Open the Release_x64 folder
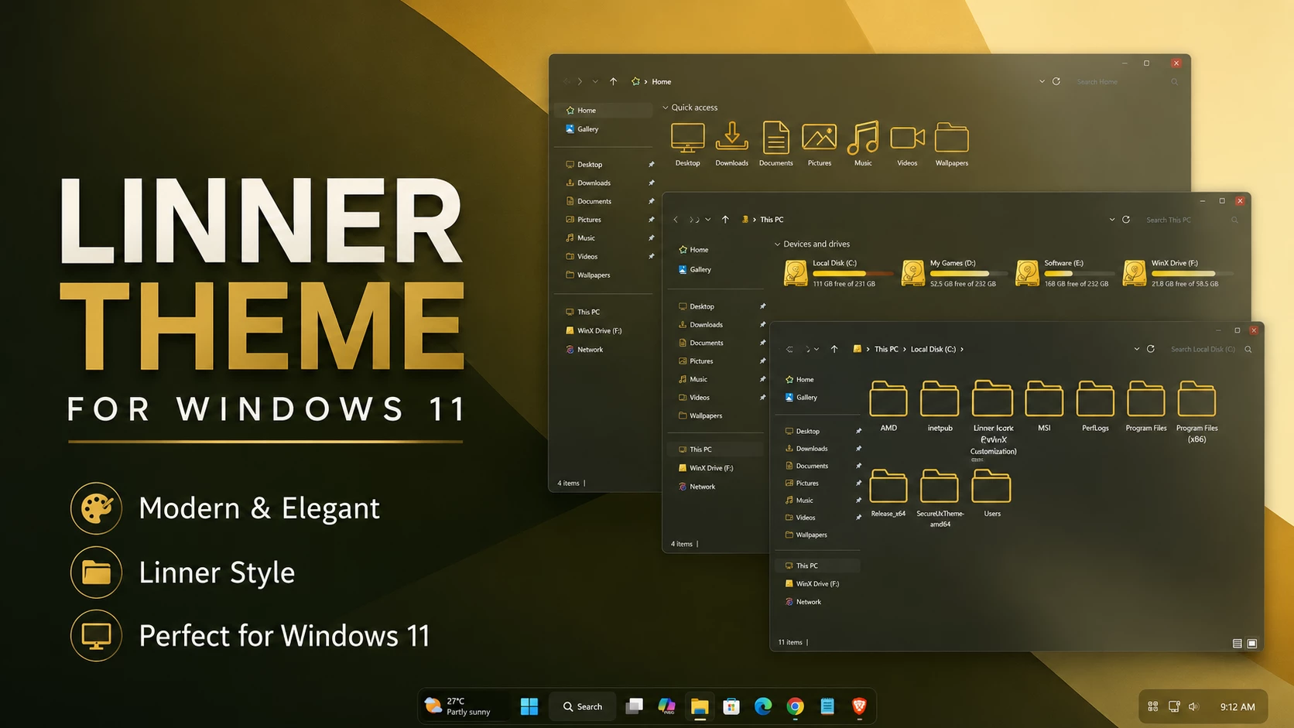 click(x=888, y=486)
